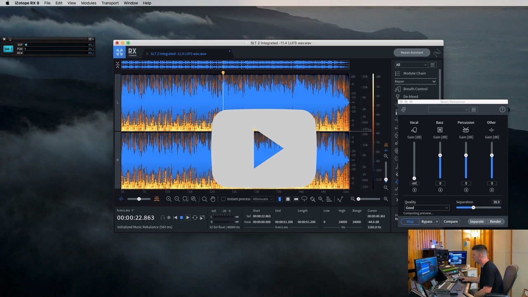Open the Edit menu
This screenshot has width=528, height=297.
(59, 3)
